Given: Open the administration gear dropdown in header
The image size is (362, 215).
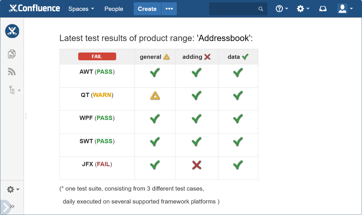Looking at the screenshot, I should click(303, 9).
